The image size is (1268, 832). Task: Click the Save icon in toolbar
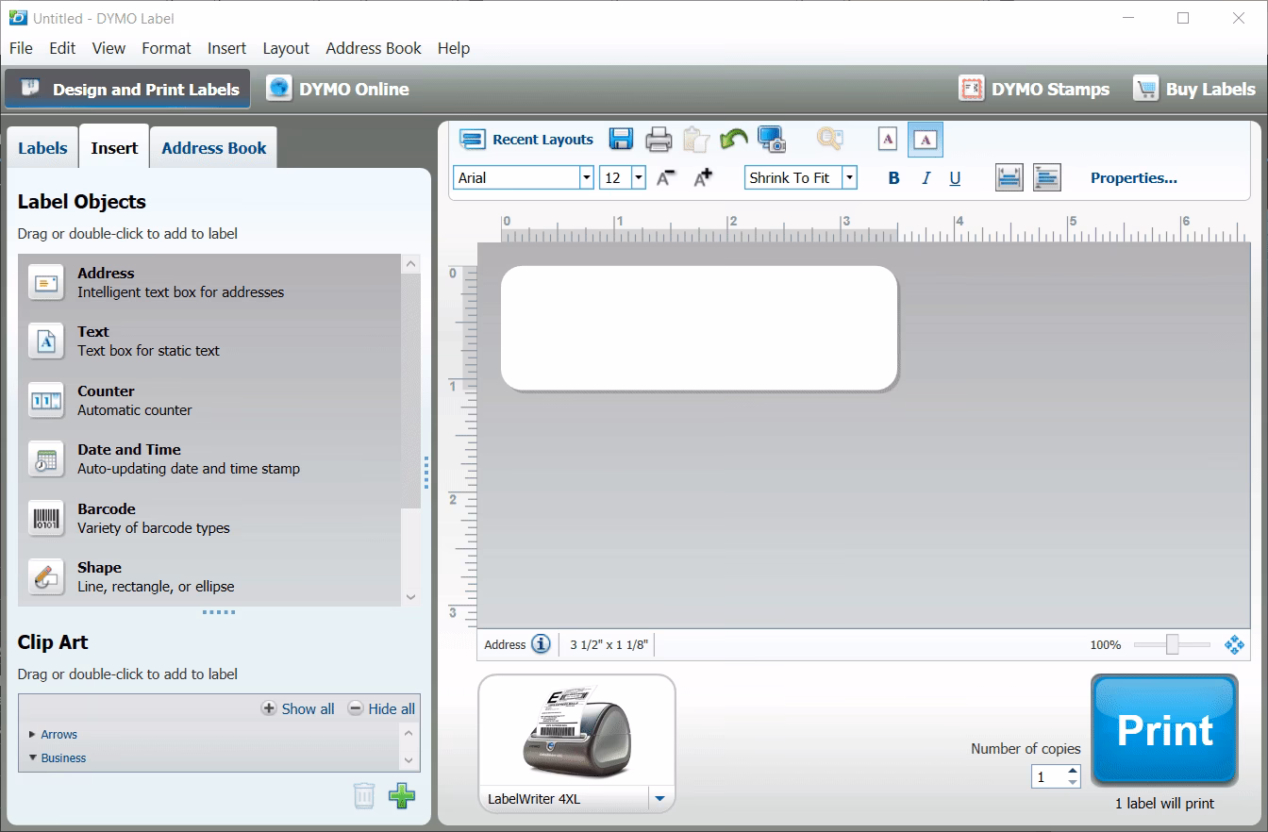[621, 139]
